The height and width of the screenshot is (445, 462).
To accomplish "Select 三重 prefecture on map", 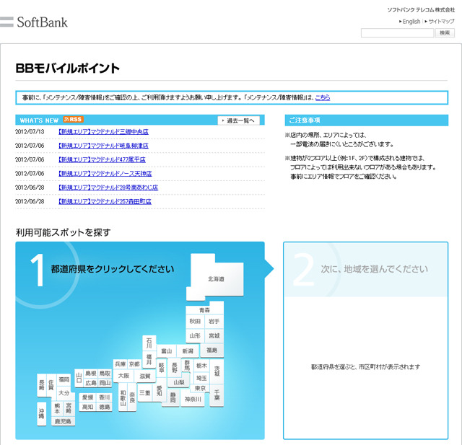I will (145, 393).
